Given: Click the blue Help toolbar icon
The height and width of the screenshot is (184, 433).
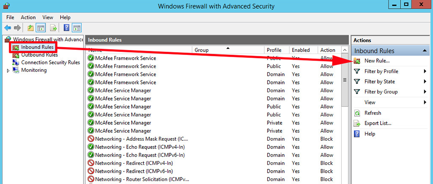Looking at the screenshot, I should pos(66,28).
